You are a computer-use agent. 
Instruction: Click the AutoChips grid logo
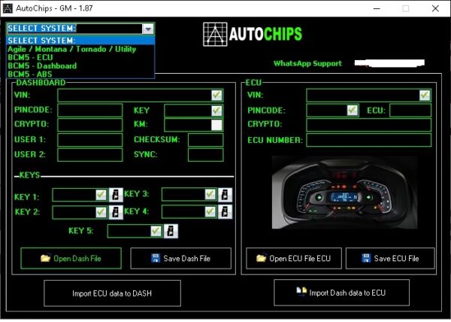pyautogui.click(x=215, y=35)
